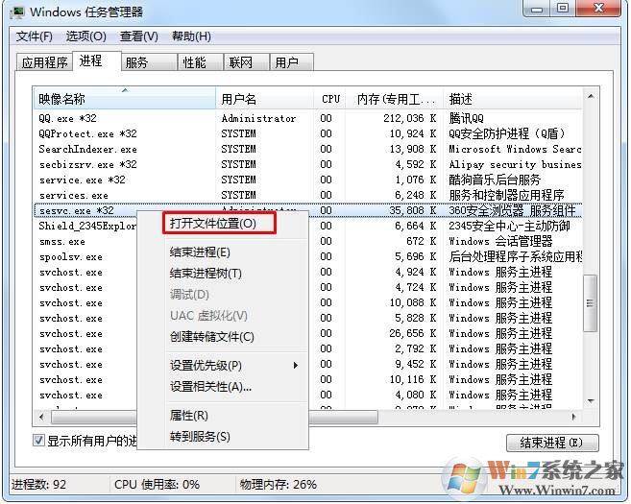This screenshot has height=504, width=631.
Task: Click the 2345安全中心-主动防御 description
Action: pos(509,226)
